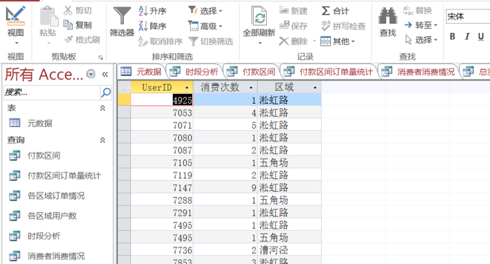
Task: Open the UserID column filter arrow
Action: 187,88
